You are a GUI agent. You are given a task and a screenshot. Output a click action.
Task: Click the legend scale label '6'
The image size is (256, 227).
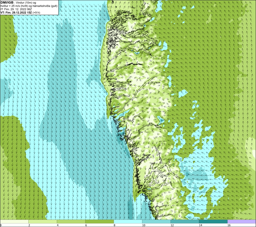86,225
